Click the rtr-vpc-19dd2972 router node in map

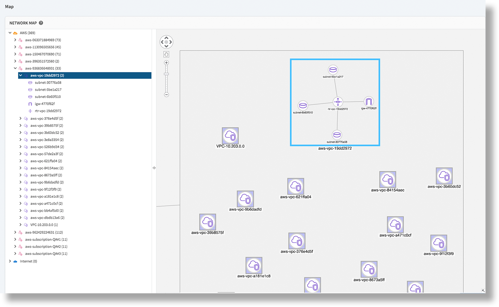(338, 102)
